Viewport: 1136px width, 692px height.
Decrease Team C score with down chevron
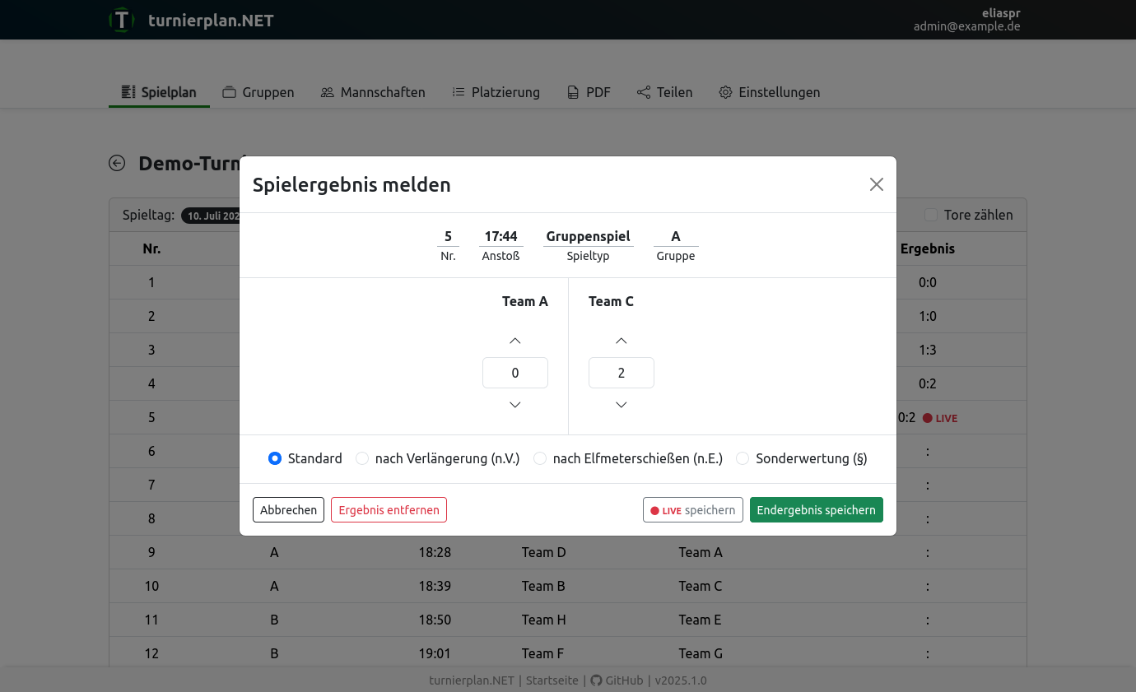pos(622,405)
